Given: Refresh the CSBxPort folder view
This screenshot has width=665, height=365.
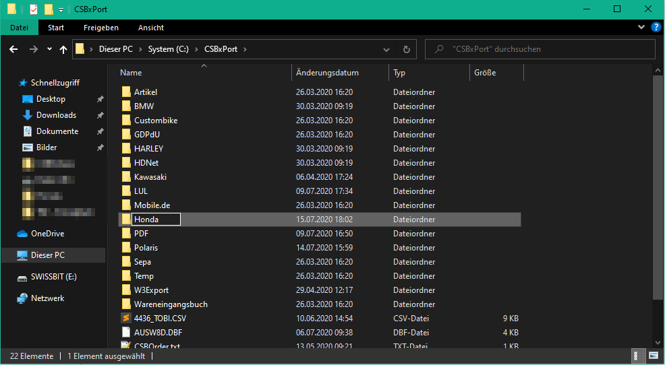Looking at the screenshot, I should click(406, 49).
